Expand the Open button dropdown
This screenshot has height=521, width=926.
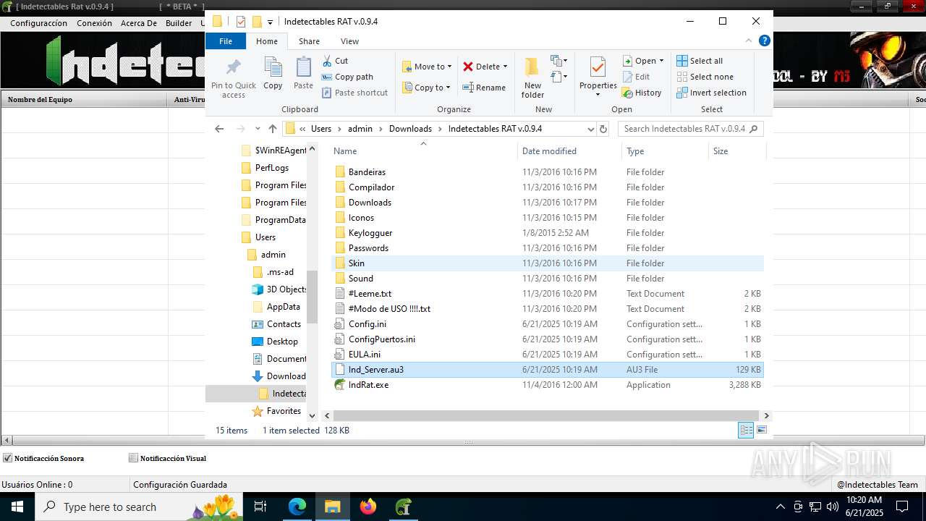point(661,61)
